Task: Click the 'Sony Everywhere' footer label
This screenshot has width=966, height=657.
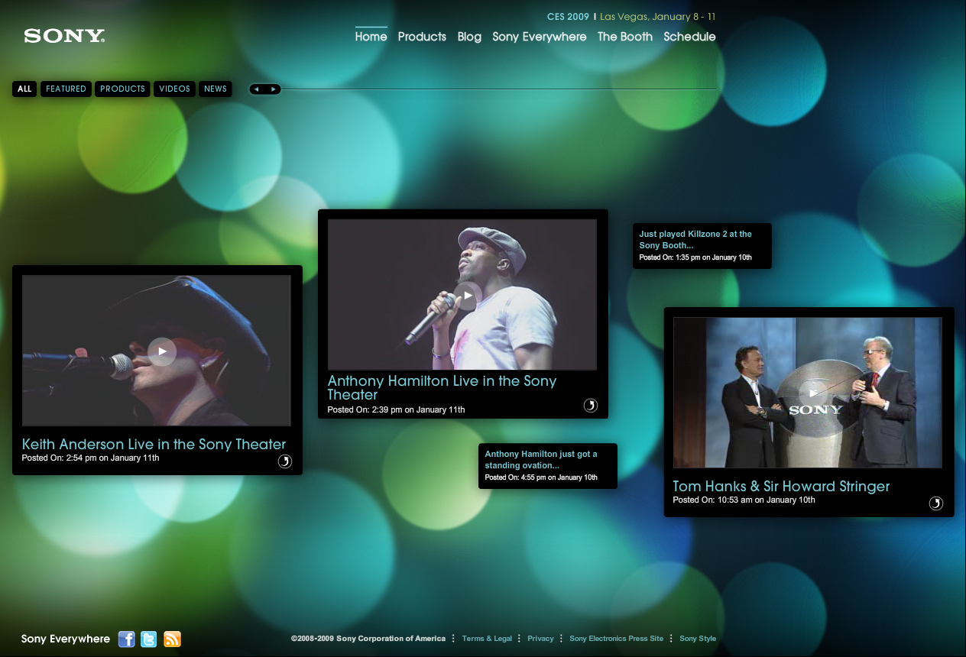Action: point(66,639)
